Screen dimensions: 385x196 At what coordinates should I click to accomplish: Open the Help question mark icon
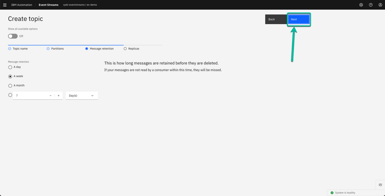[x=371, y=5]
